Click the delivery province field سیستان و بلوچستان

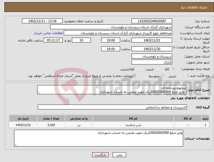click(x=152, y=56)
